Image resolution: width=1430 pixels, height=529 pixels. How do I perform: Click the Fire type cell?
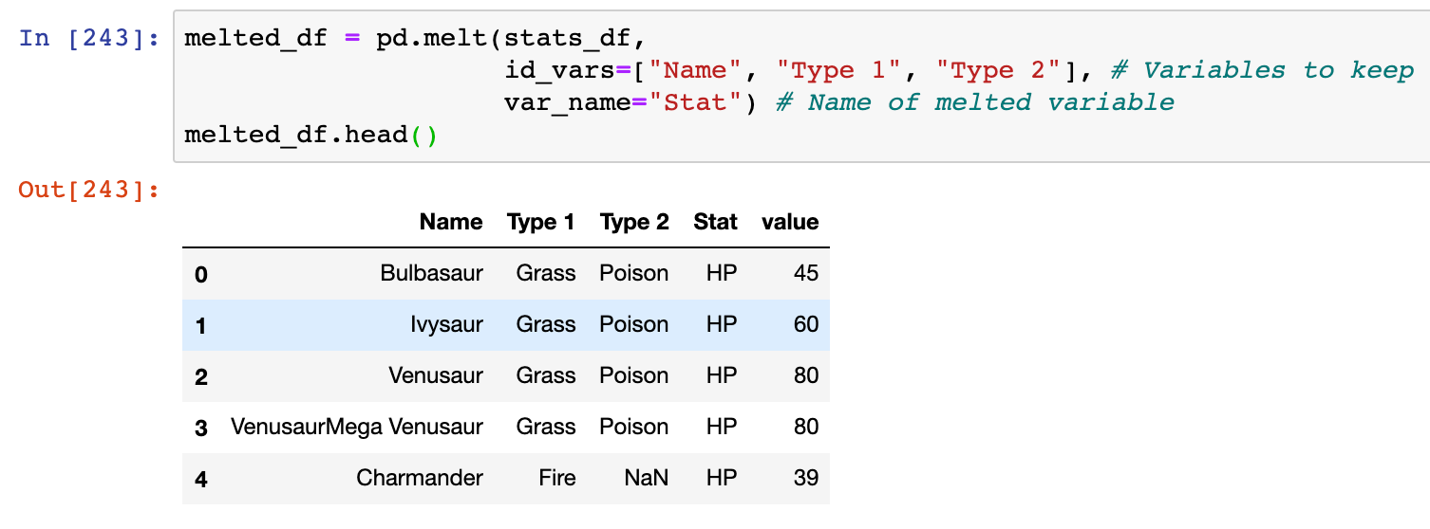[x=556, y=478]
